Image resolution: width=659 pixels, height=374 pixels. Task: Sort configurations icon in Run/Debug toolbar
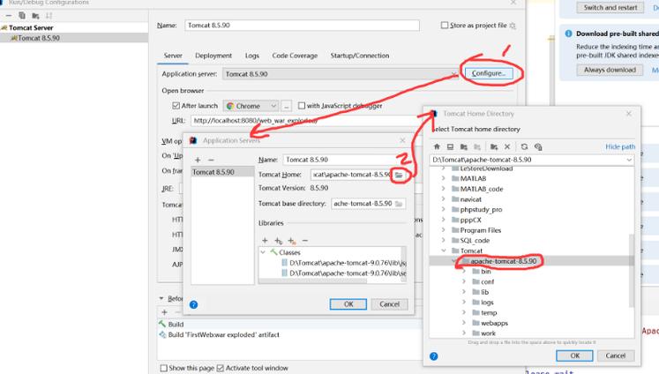[x=49, y=16]
